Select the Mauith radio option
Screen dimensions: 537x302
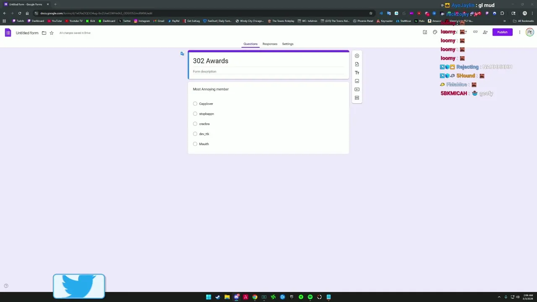tap(195, 144)
